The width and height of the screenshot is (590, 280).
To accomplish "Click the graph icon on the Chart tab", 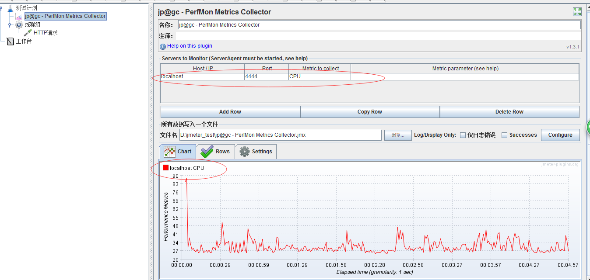I will (x=171, y=151).
